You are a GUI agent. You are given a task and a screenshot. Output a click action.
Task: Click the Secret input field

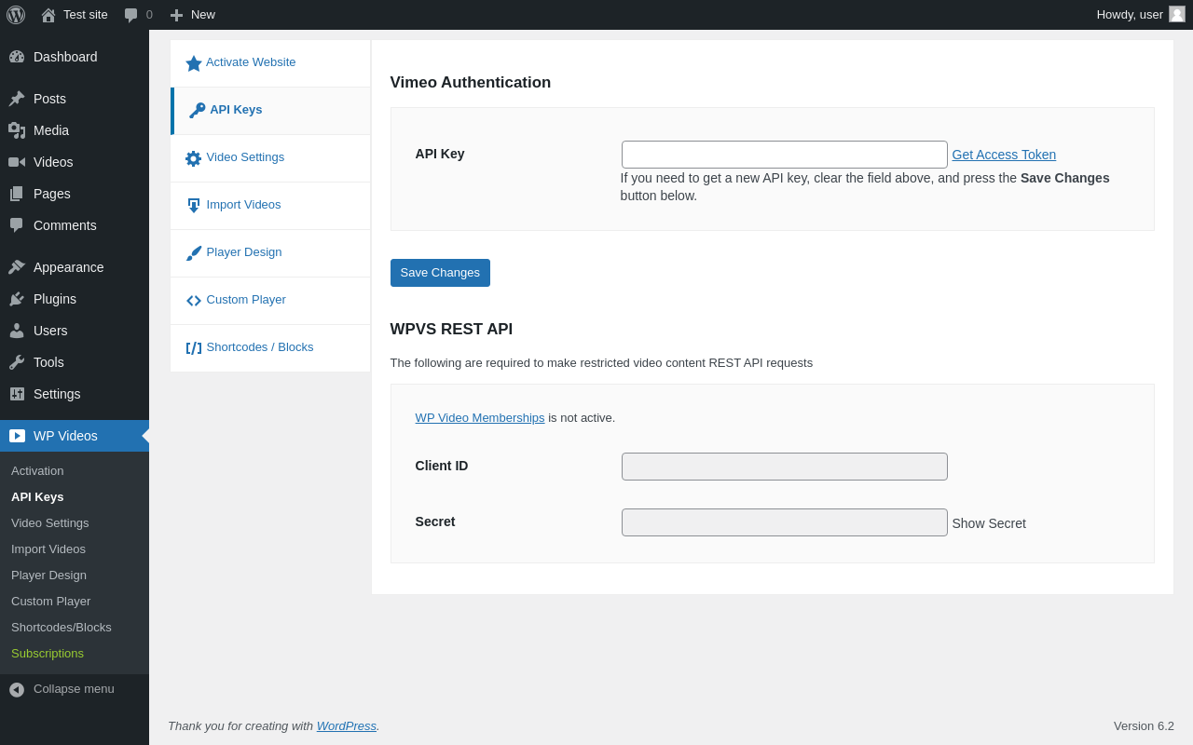point(785,522)
